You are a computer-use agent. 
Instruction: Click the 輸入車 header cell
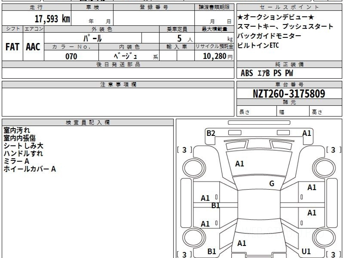(x=177, y=47)
